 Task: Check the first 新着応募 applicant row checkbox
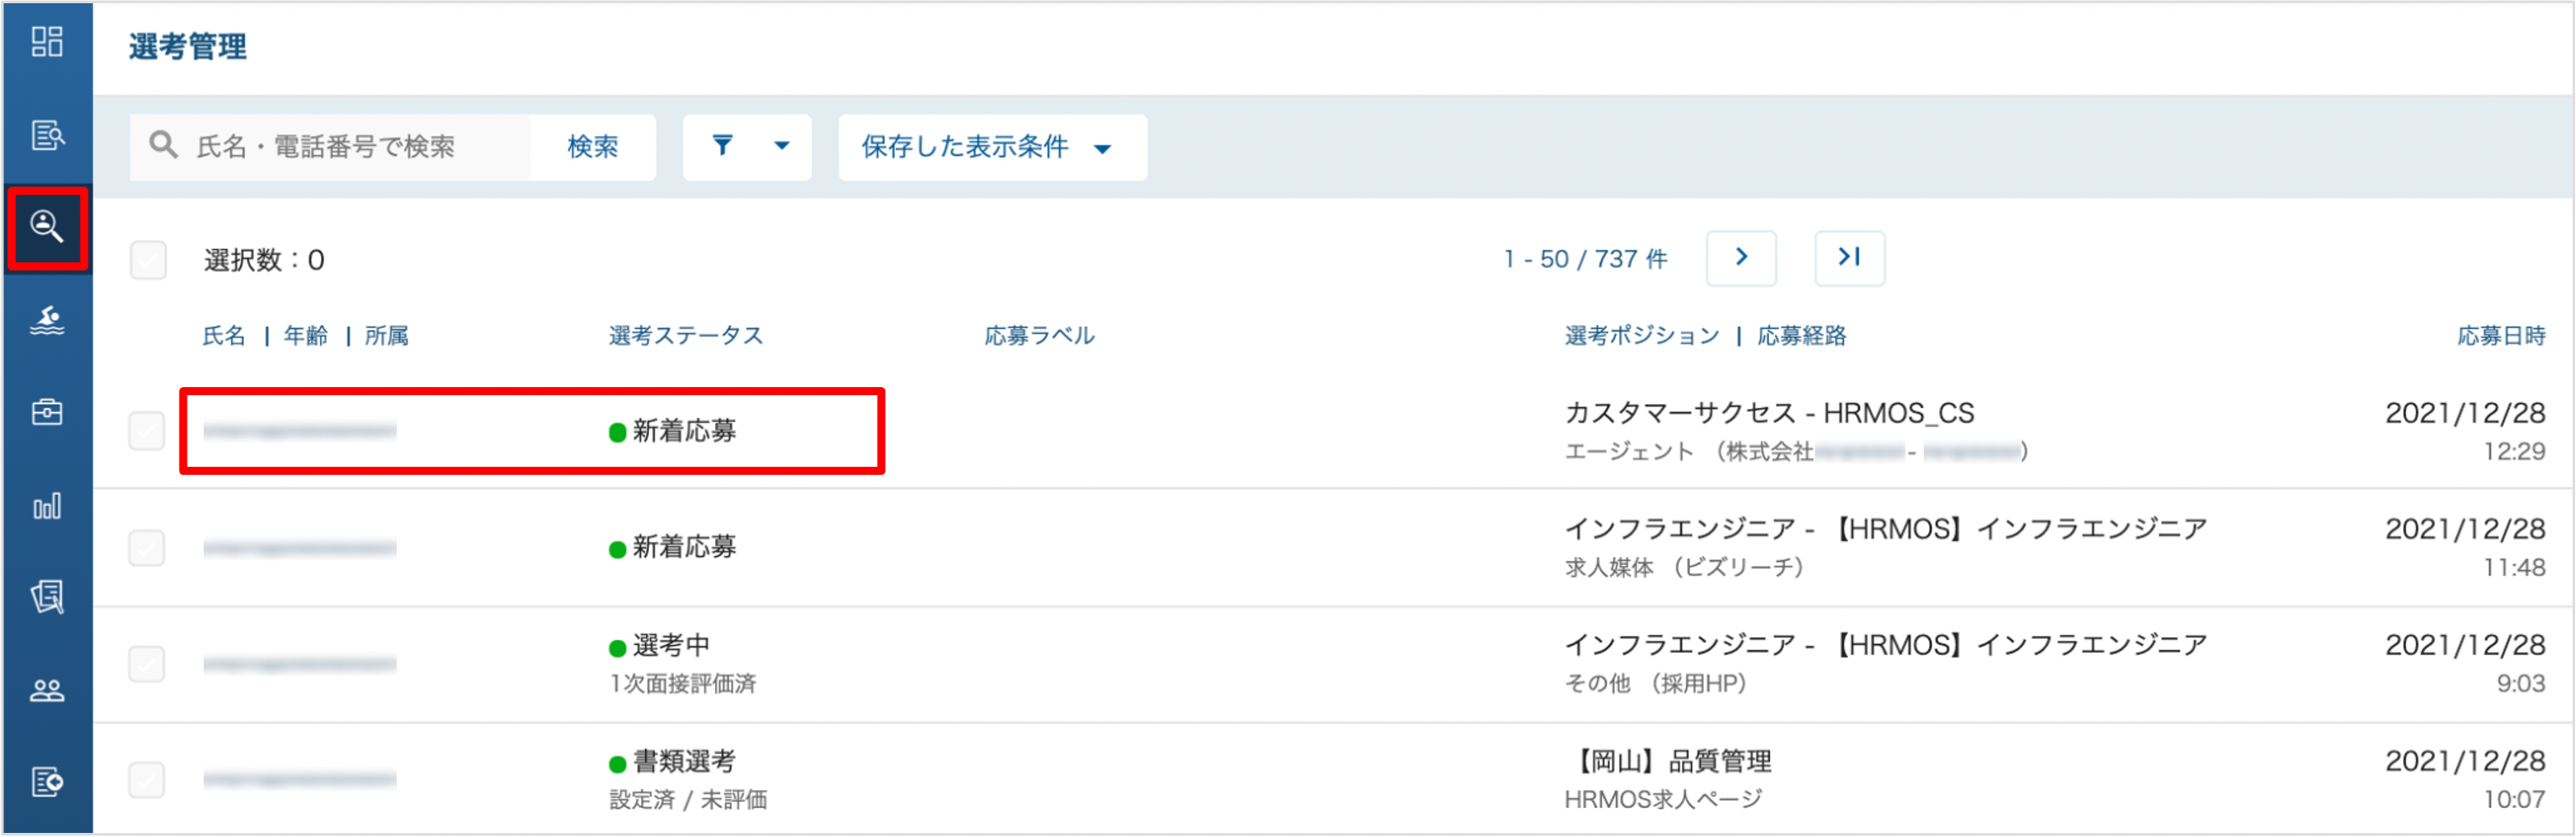147,431
